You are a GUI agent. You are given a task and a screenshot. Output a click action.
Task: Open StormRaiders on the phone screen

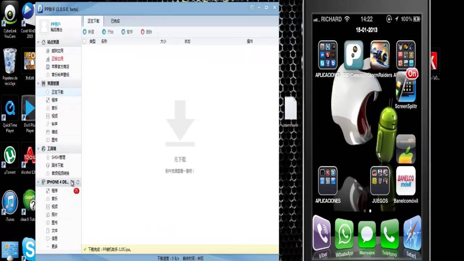pos(380,55)
